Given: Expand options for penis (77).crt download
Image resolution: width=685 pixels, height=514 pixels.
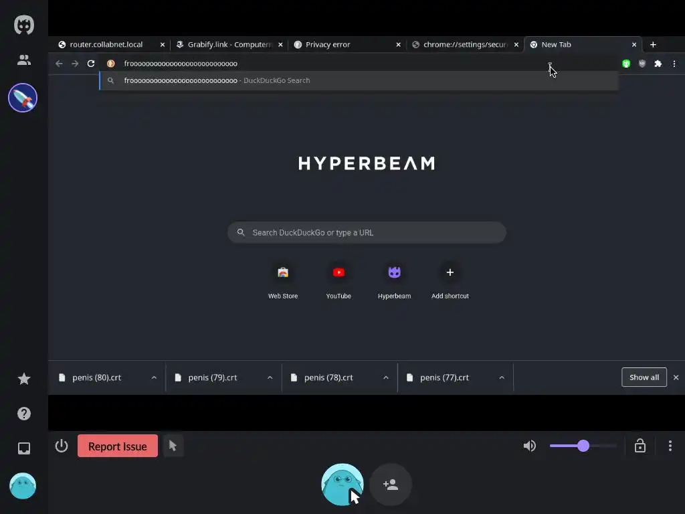Looking at the screenshot, I should coord(502,377).
